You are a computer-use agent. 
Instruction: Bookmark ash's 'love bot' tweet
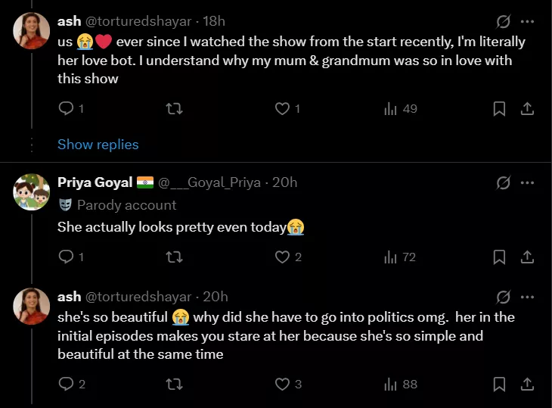point(499,109)
